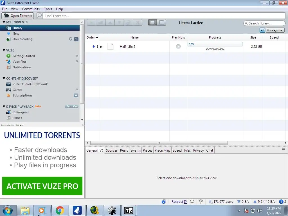This screenshot has width=288, height=216.
Task: Click the refresh icon next to Downloading
Action: pyautogui.click(x=71, y=39)
